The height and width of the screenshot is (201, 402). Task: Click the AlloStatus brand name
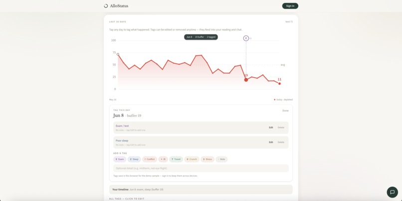[x=119, y=6]
